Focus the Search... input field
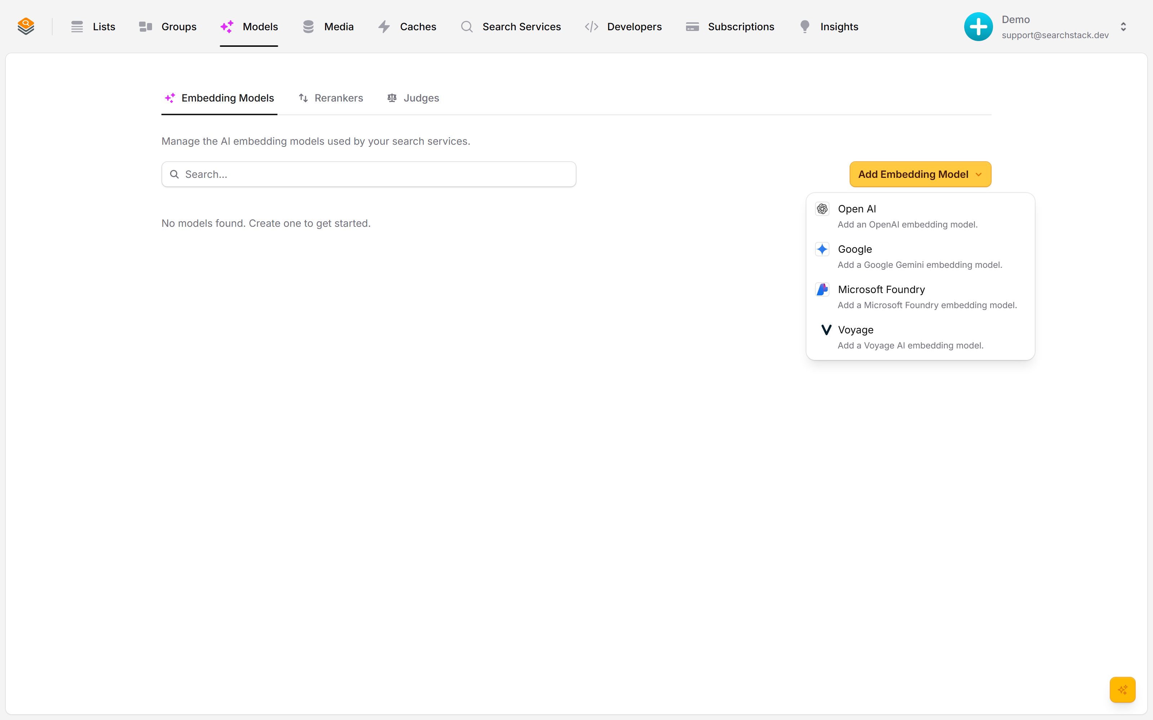Image resolution: width=1153 pixels, height=720 pixels. [x=369, y=174]
